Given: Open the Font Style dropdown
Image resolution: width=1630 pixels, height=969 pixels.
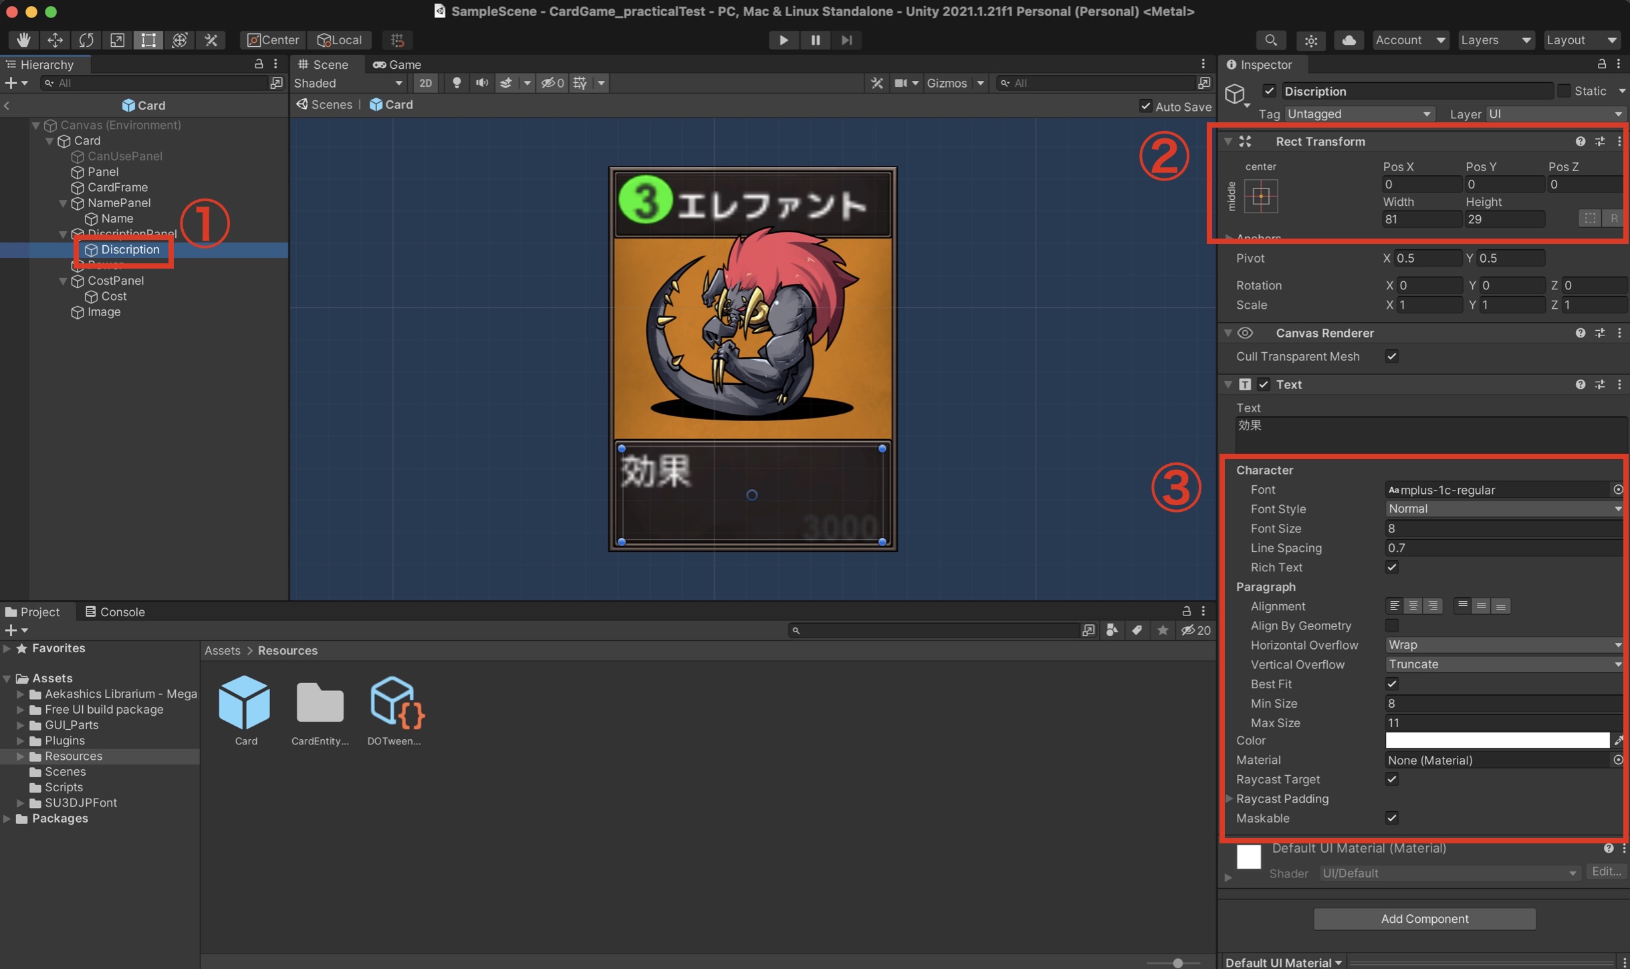Looking at the screenshot, I should [1503, 509].
